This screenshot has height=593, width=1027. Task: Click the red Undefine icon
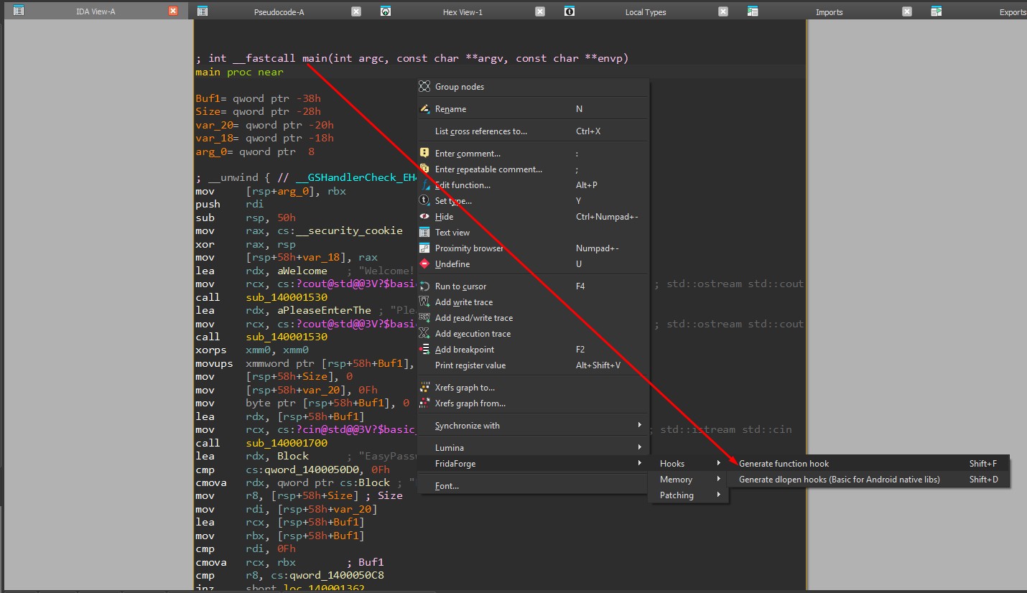pos(424,263)
